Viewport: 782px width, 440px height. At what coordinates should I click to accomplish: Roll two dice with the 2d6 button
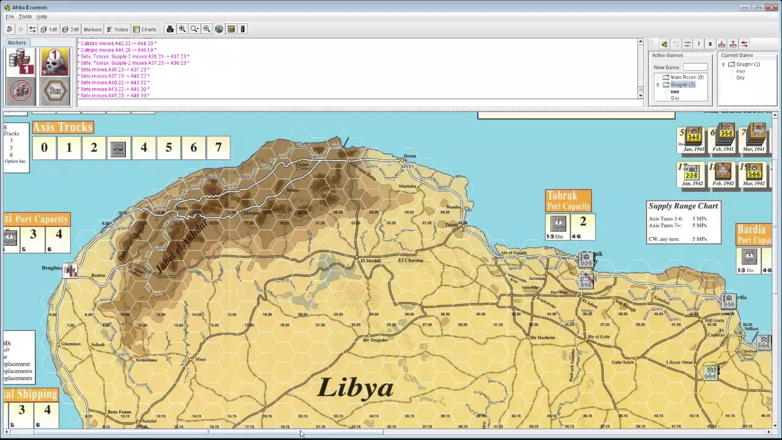click(70, 29)
